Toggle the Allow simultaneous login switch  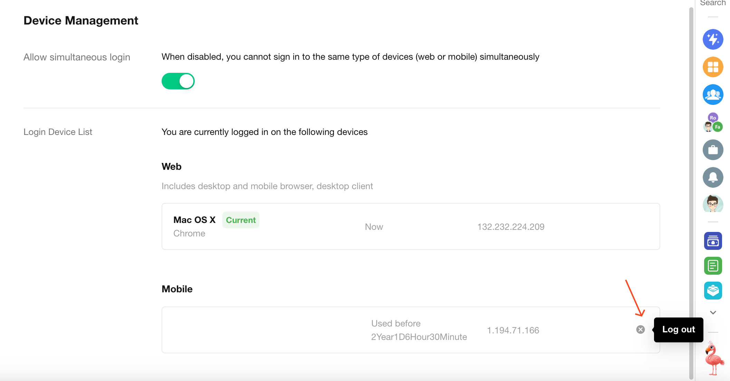coord(178,81)
